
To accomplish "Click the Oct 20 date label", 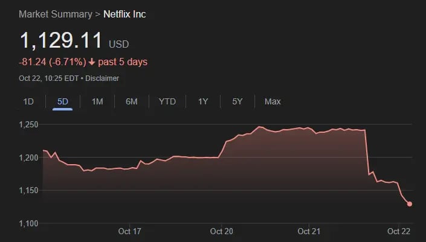I will [222, 231].
